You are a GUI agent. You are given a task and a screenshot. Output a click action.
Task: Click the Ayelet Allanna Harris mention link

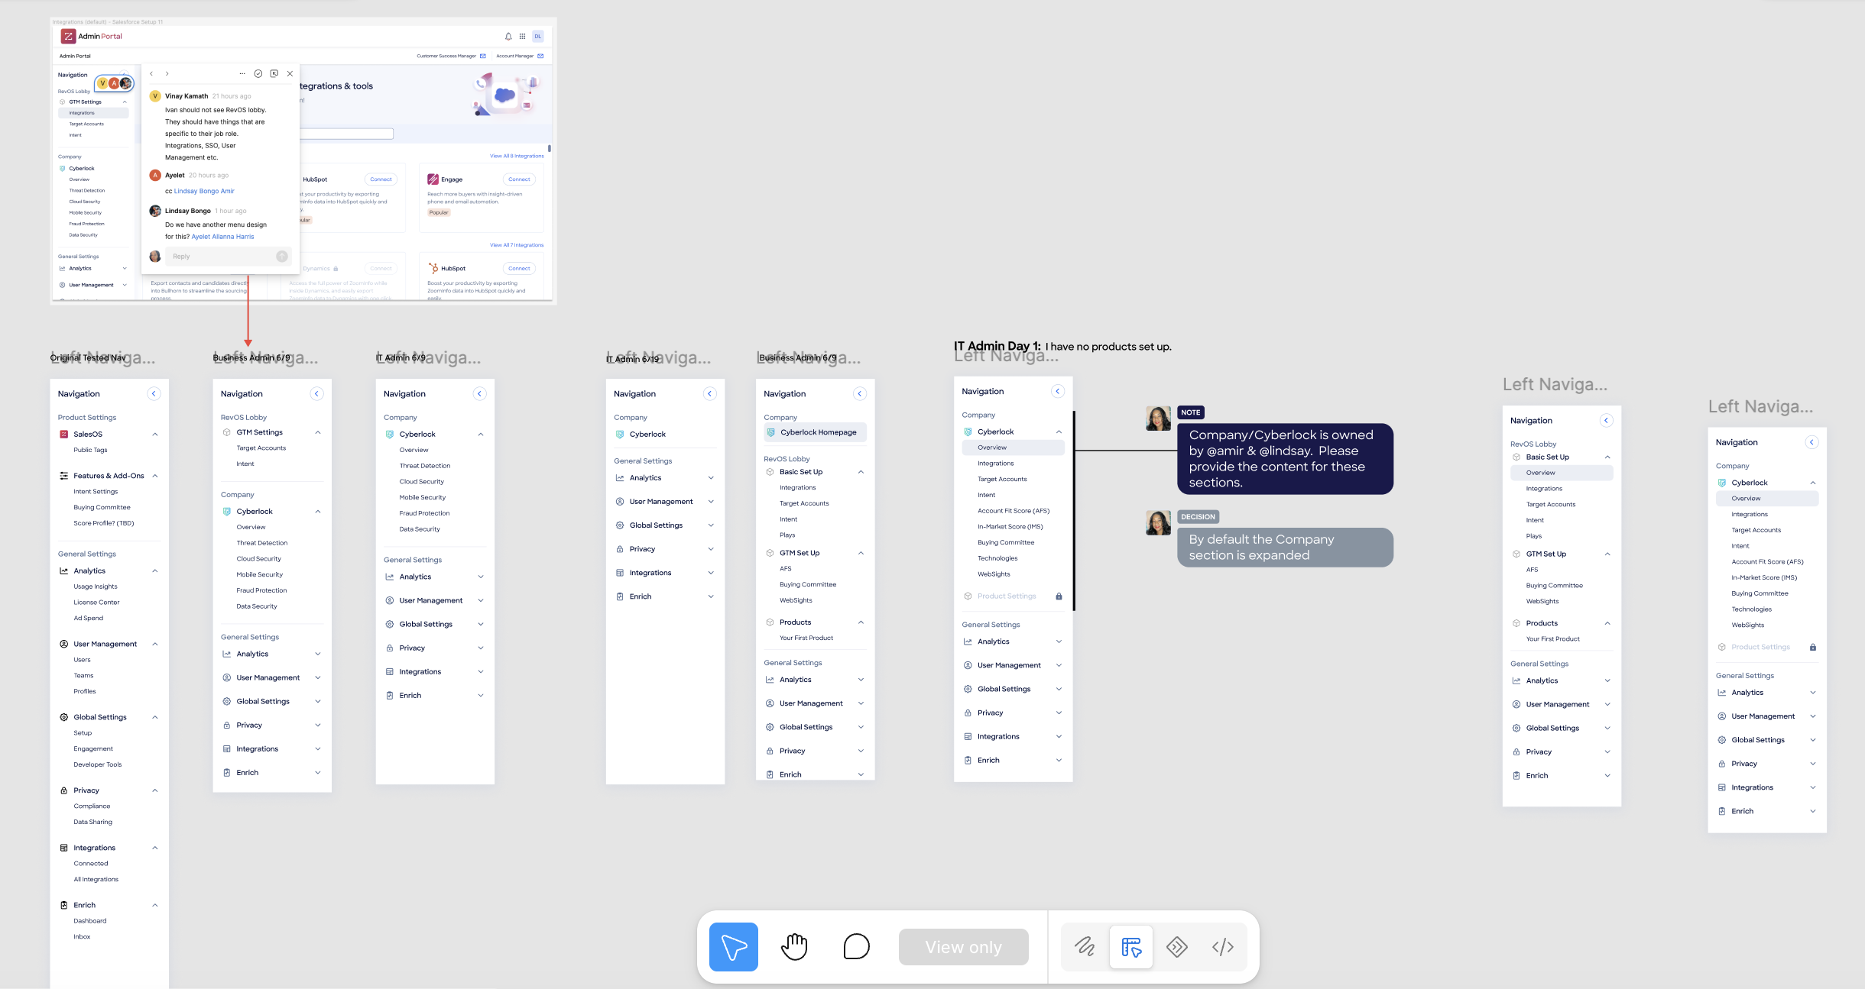pos(222,237)
